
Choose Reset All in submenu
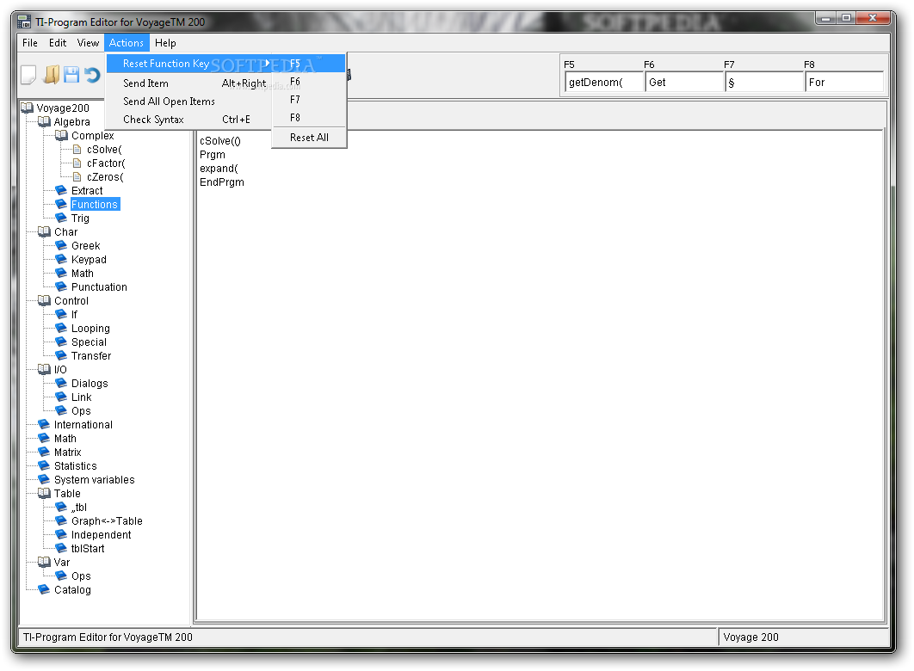[x=309, y=138]
